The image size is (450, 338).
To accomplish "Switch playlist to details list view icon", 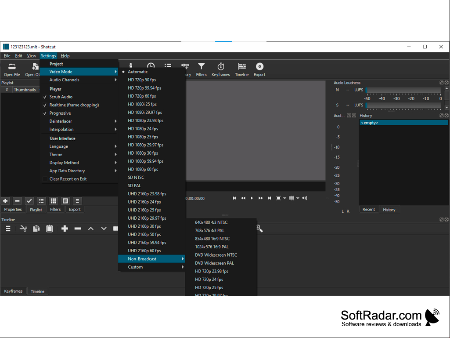I will pyautogui.click(x=41, y=201).
